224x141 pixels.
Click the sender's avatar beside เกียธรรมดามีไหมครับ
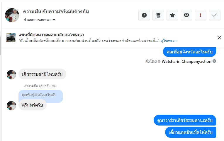(11, 74)
